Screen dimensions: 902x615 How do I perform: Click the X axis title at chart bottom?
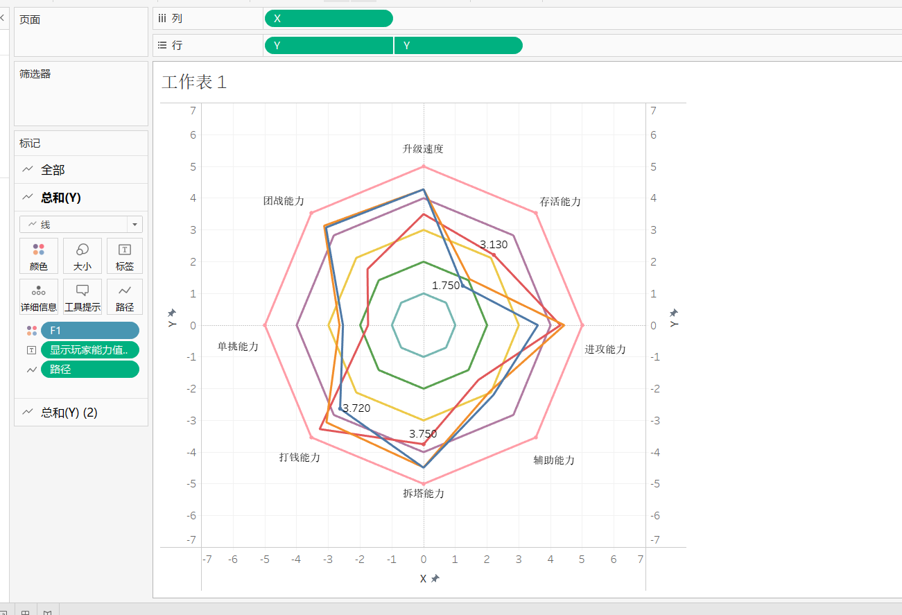tap(423, 578)
